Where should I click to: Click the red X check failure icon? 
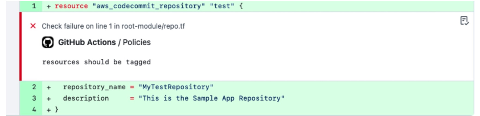[33, 26]
